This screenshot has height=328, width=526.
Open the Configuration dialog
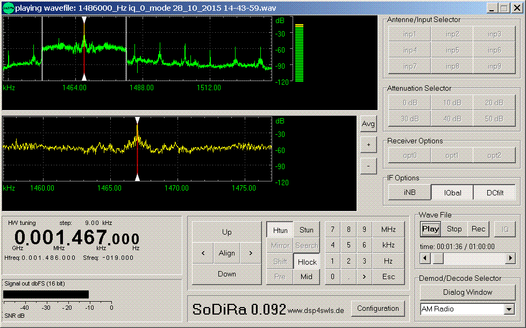pos(378,308)
